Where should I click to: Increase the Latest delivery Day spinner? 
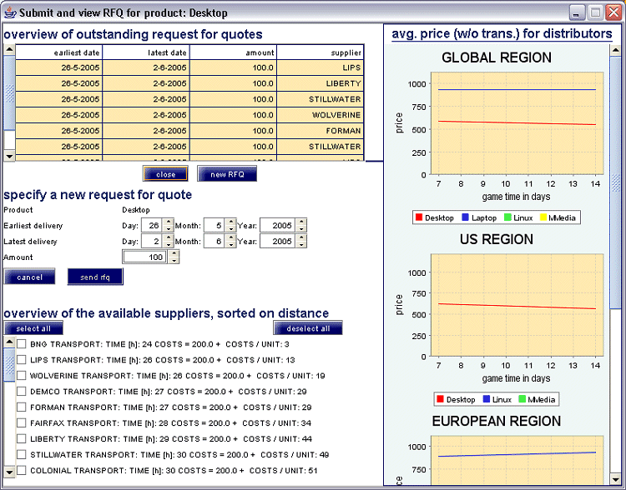coord(169,237)
